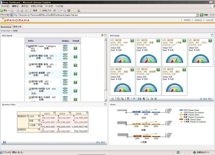Open the KPI Gage panel title link
Screen dimensions: 215x155
pos(115,35)
